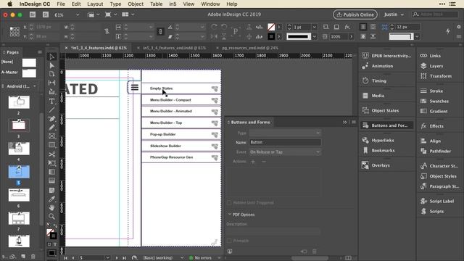The width and height of the screenshot is (464, 261).
Task: Click the Pop-up Builder button on canvas
Action: (x=181, y=134)
